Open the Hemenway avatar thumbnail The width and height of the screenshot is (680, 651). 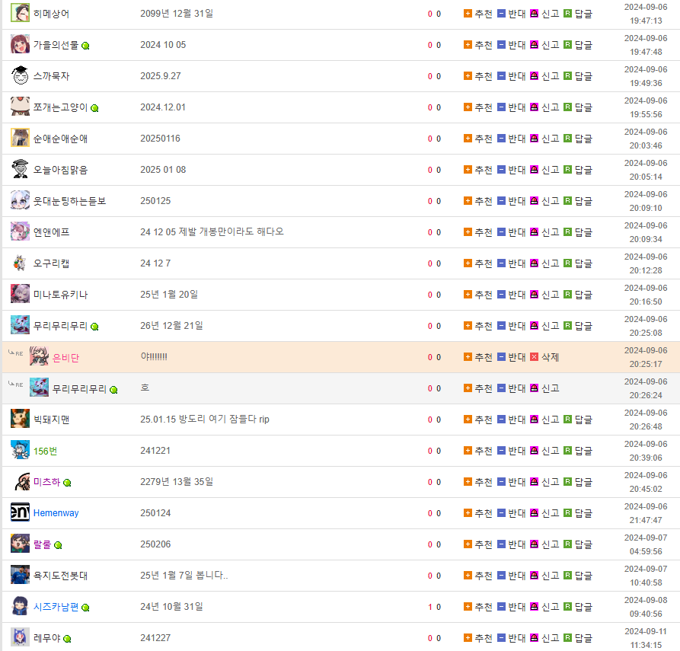[x=21, y=513]
